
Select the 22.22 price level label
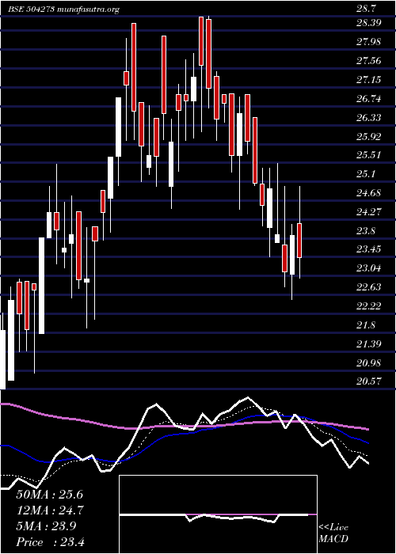pos(369,306)
